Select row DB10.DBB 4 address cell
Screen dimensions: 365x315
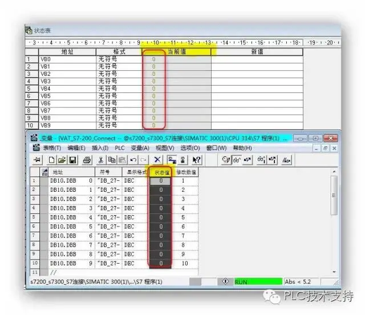pos(71,217)
